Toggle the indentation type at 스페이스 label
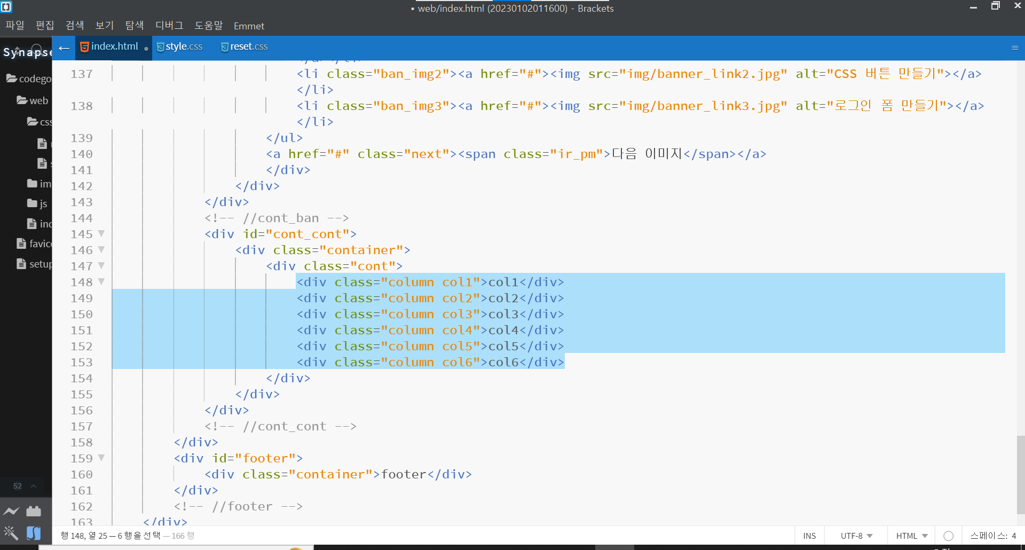The width and height of the screenshot is (1025, 550). pos(988,536)
